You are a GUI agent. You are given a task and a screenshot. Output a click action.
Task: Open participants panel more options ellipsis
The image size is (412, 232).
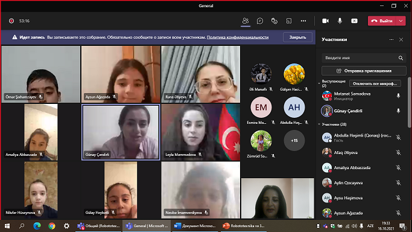point(391,39)
